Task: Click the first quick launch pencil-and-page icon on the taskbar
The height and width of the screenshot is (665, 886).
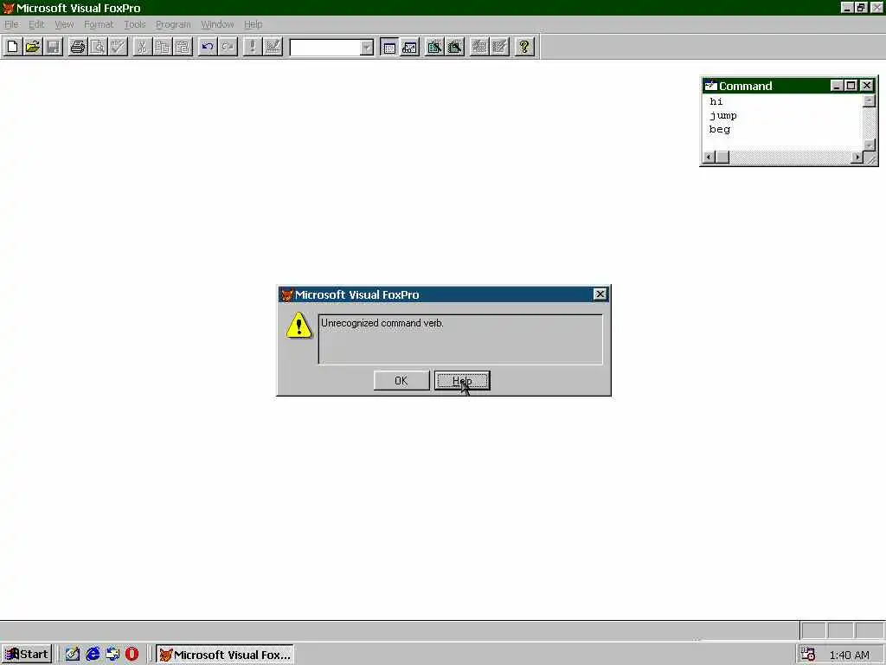Action: 73,655
